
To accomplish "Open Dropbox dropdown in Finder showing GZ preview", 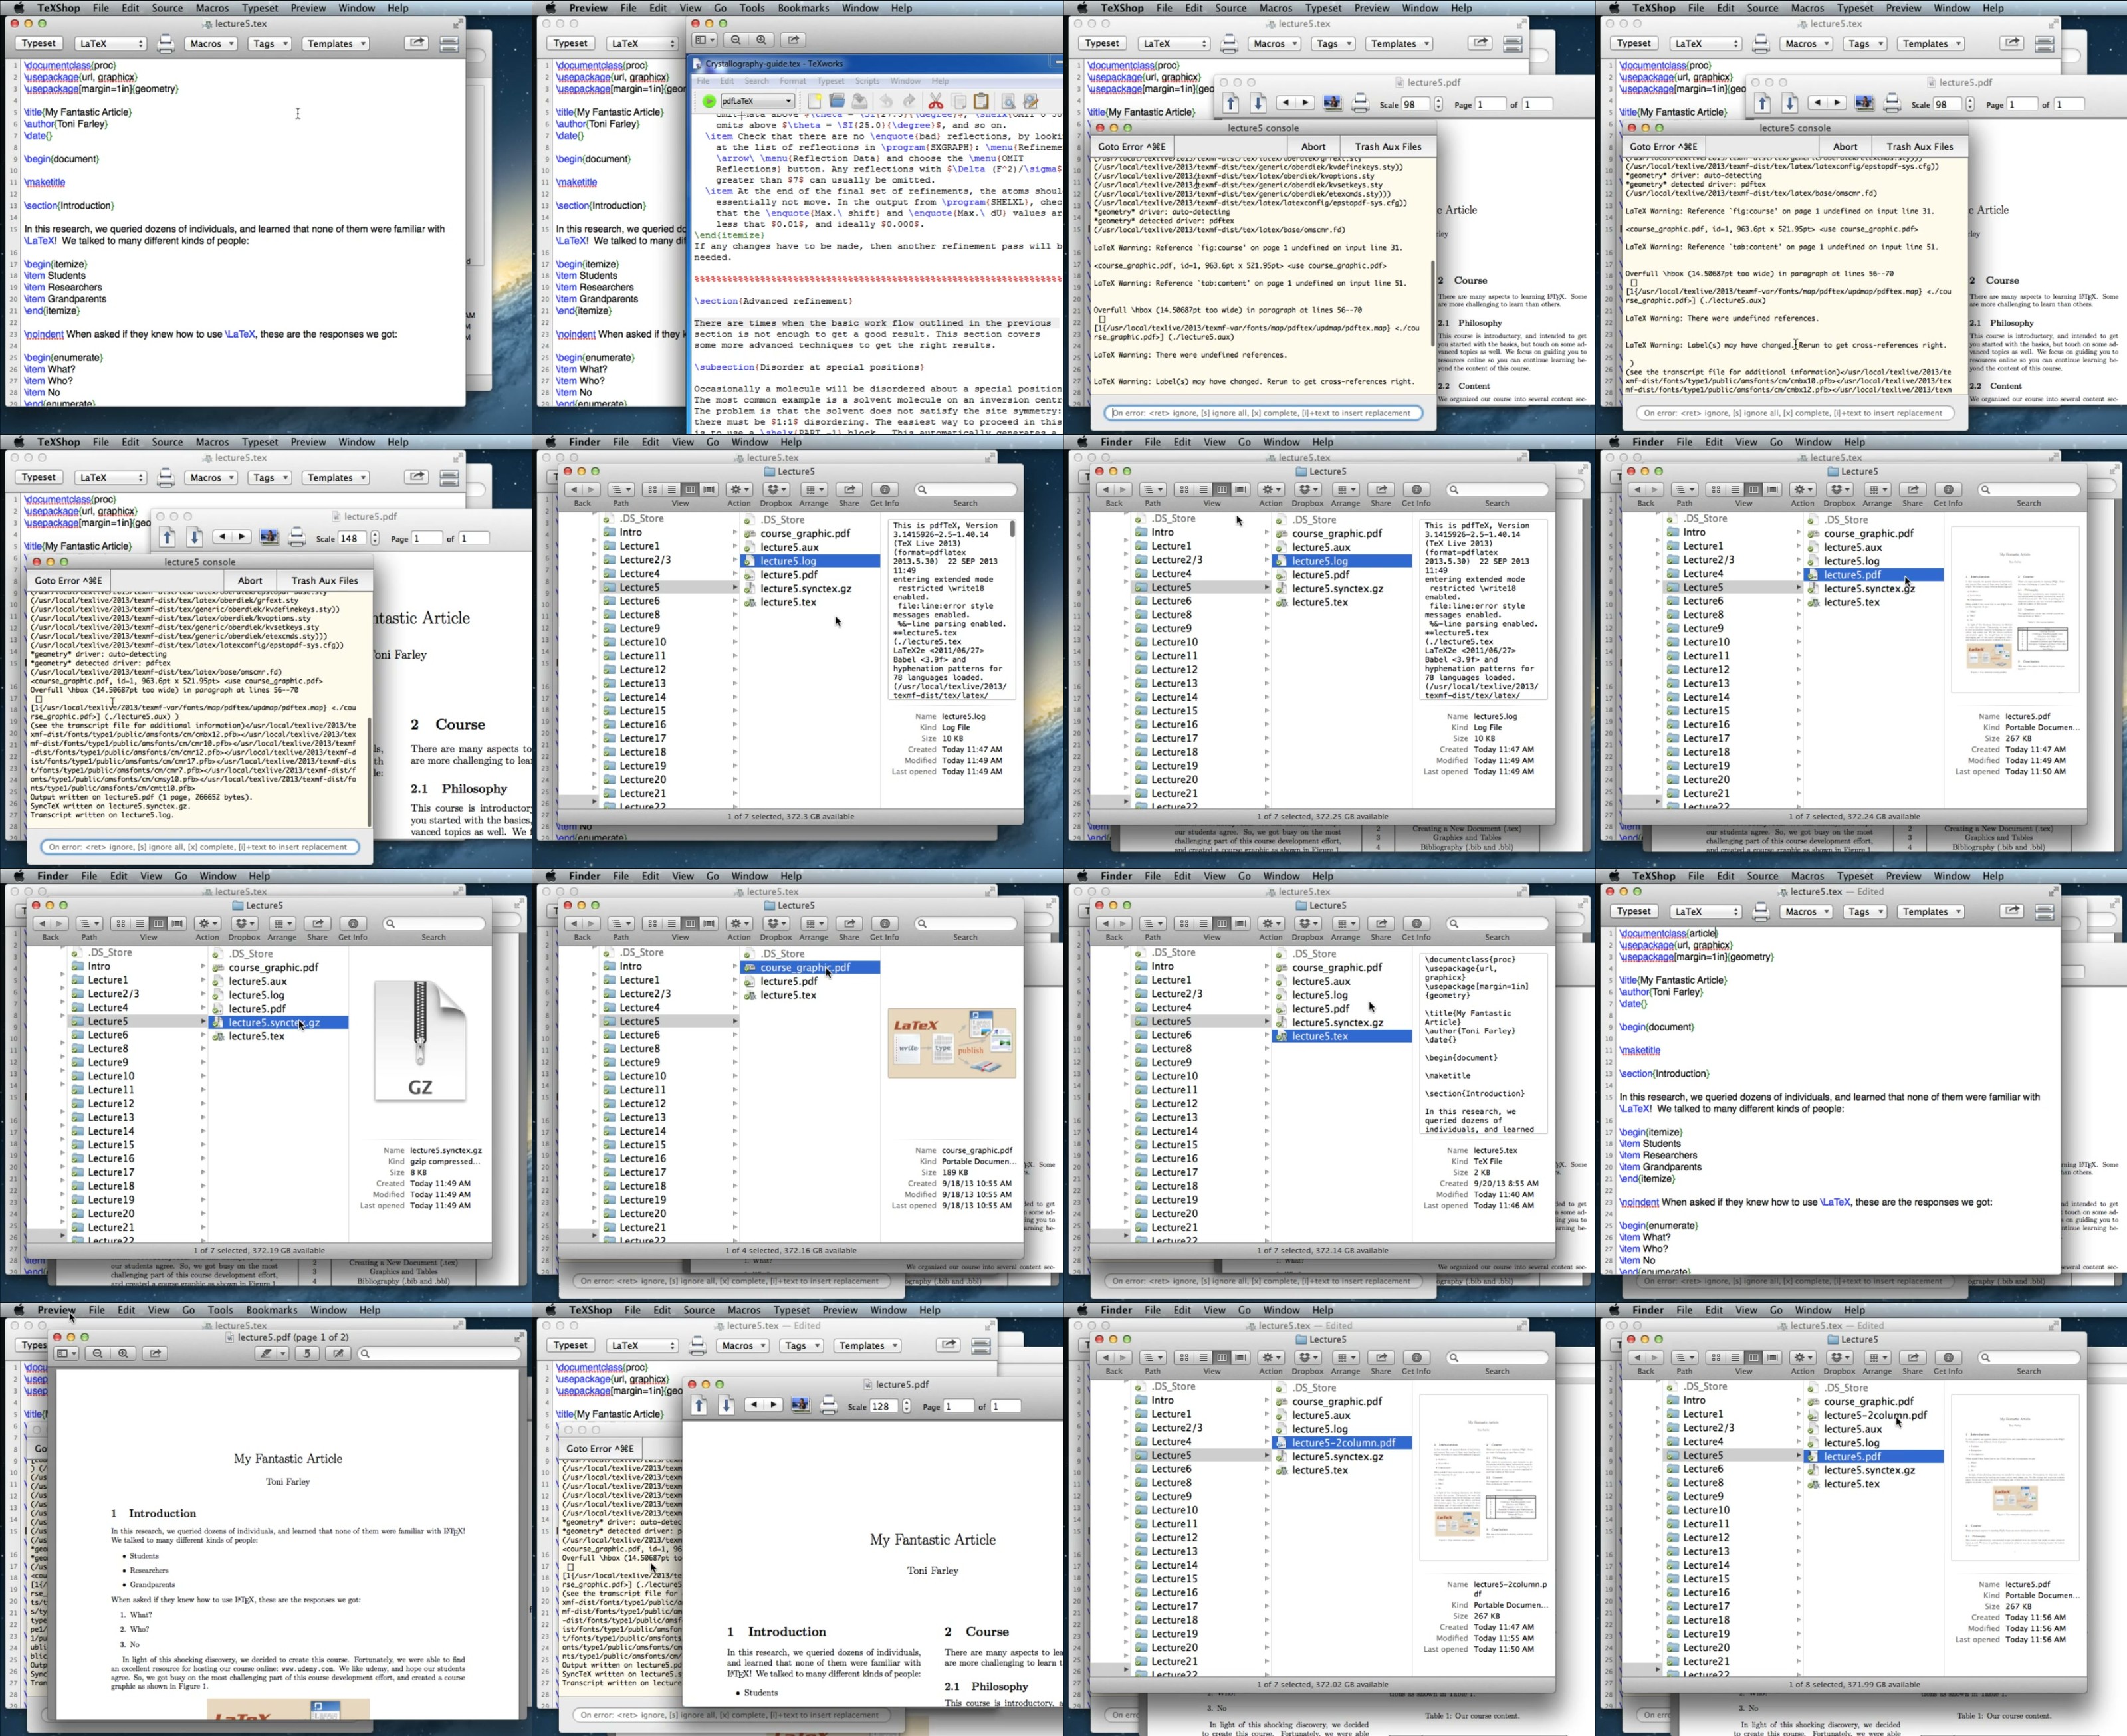I will point(244,923).
